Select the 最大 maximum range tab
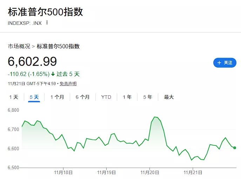241x179 pixels. pos(169,97)
